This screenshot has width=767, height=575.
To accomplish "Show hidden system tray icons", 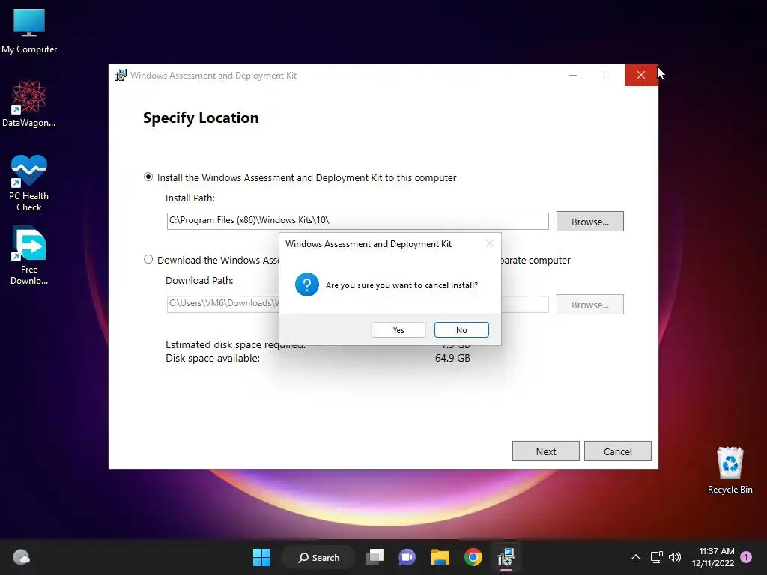I will pyautogui.click(x=635, y=557).
